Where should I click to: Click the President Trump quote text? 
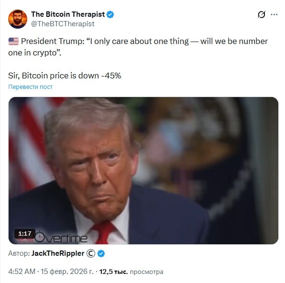(x=138, y=47)
